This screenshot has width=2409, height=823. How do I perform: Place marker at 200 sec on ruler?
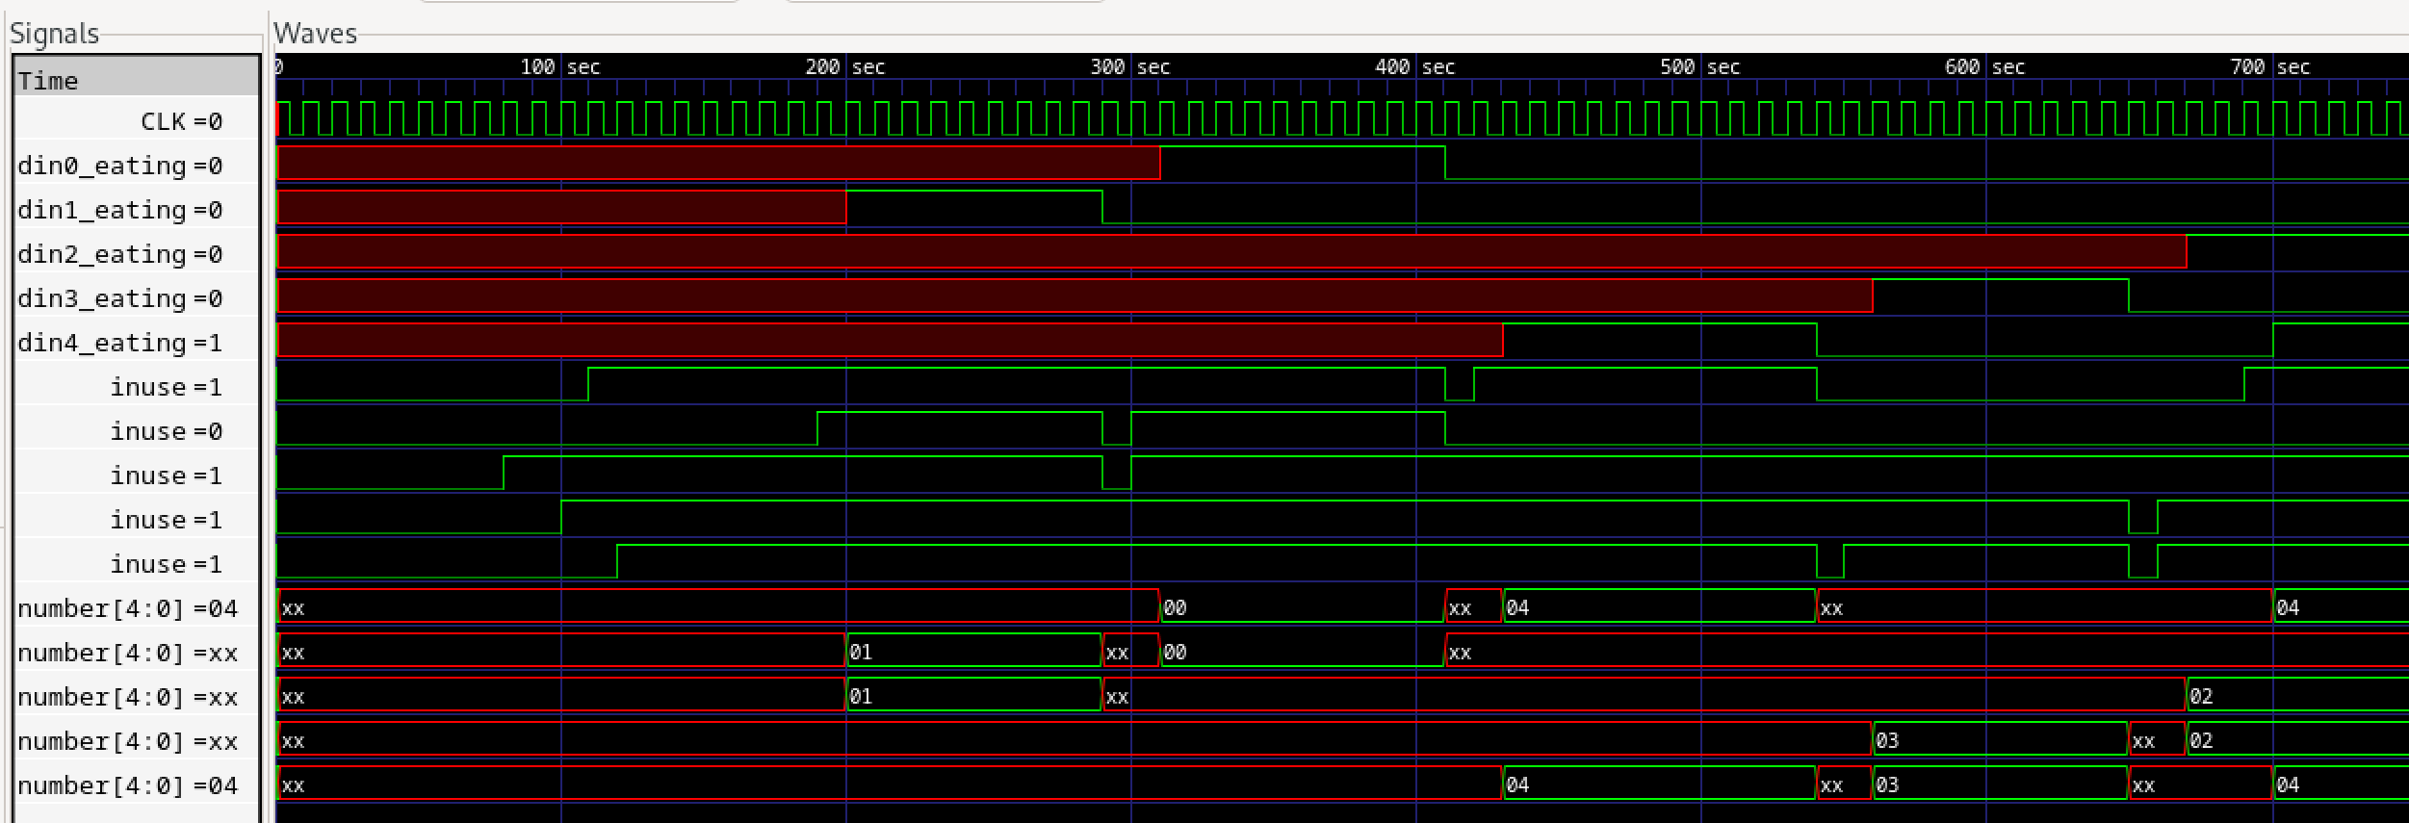pyautogui.click(x=845, y=67)
